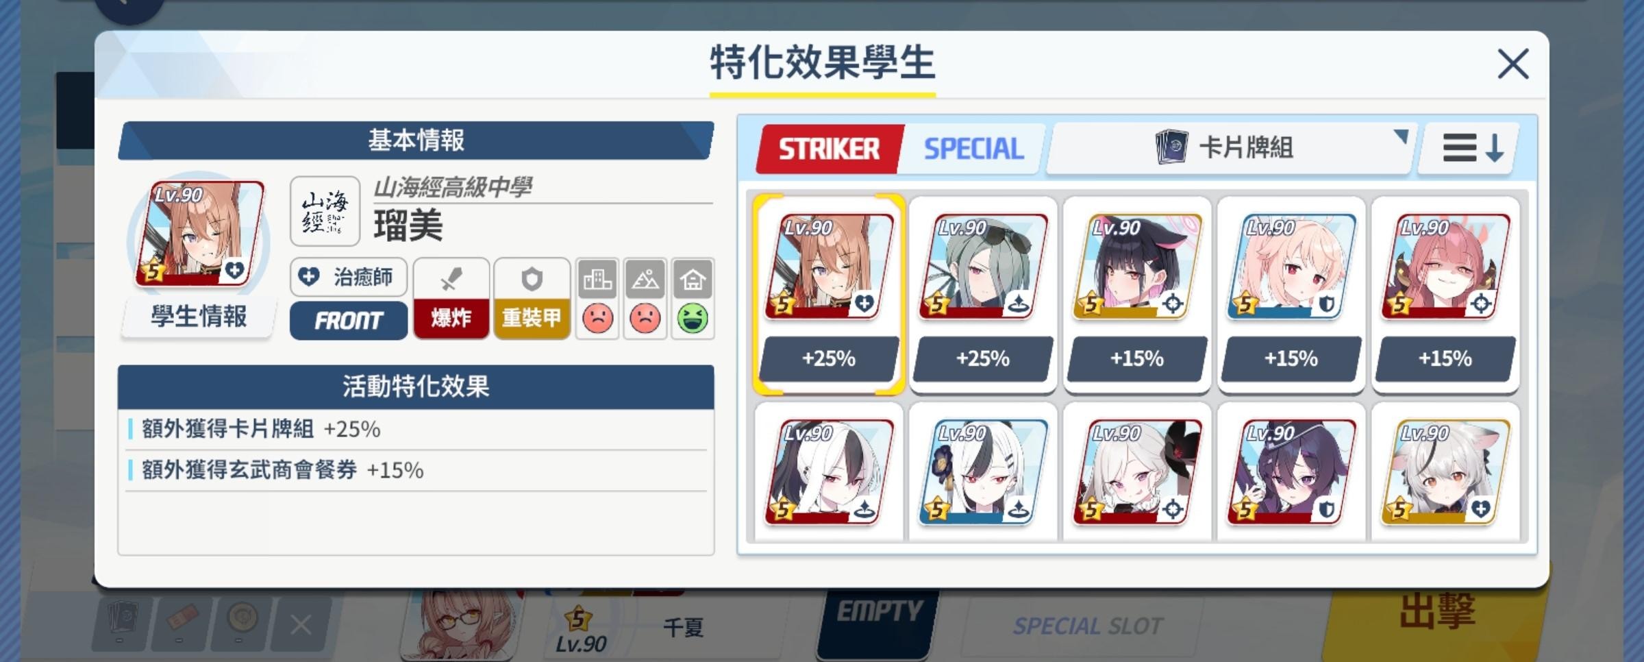Select gray-haired student with sunglasses +25%

tap(983, 295)
